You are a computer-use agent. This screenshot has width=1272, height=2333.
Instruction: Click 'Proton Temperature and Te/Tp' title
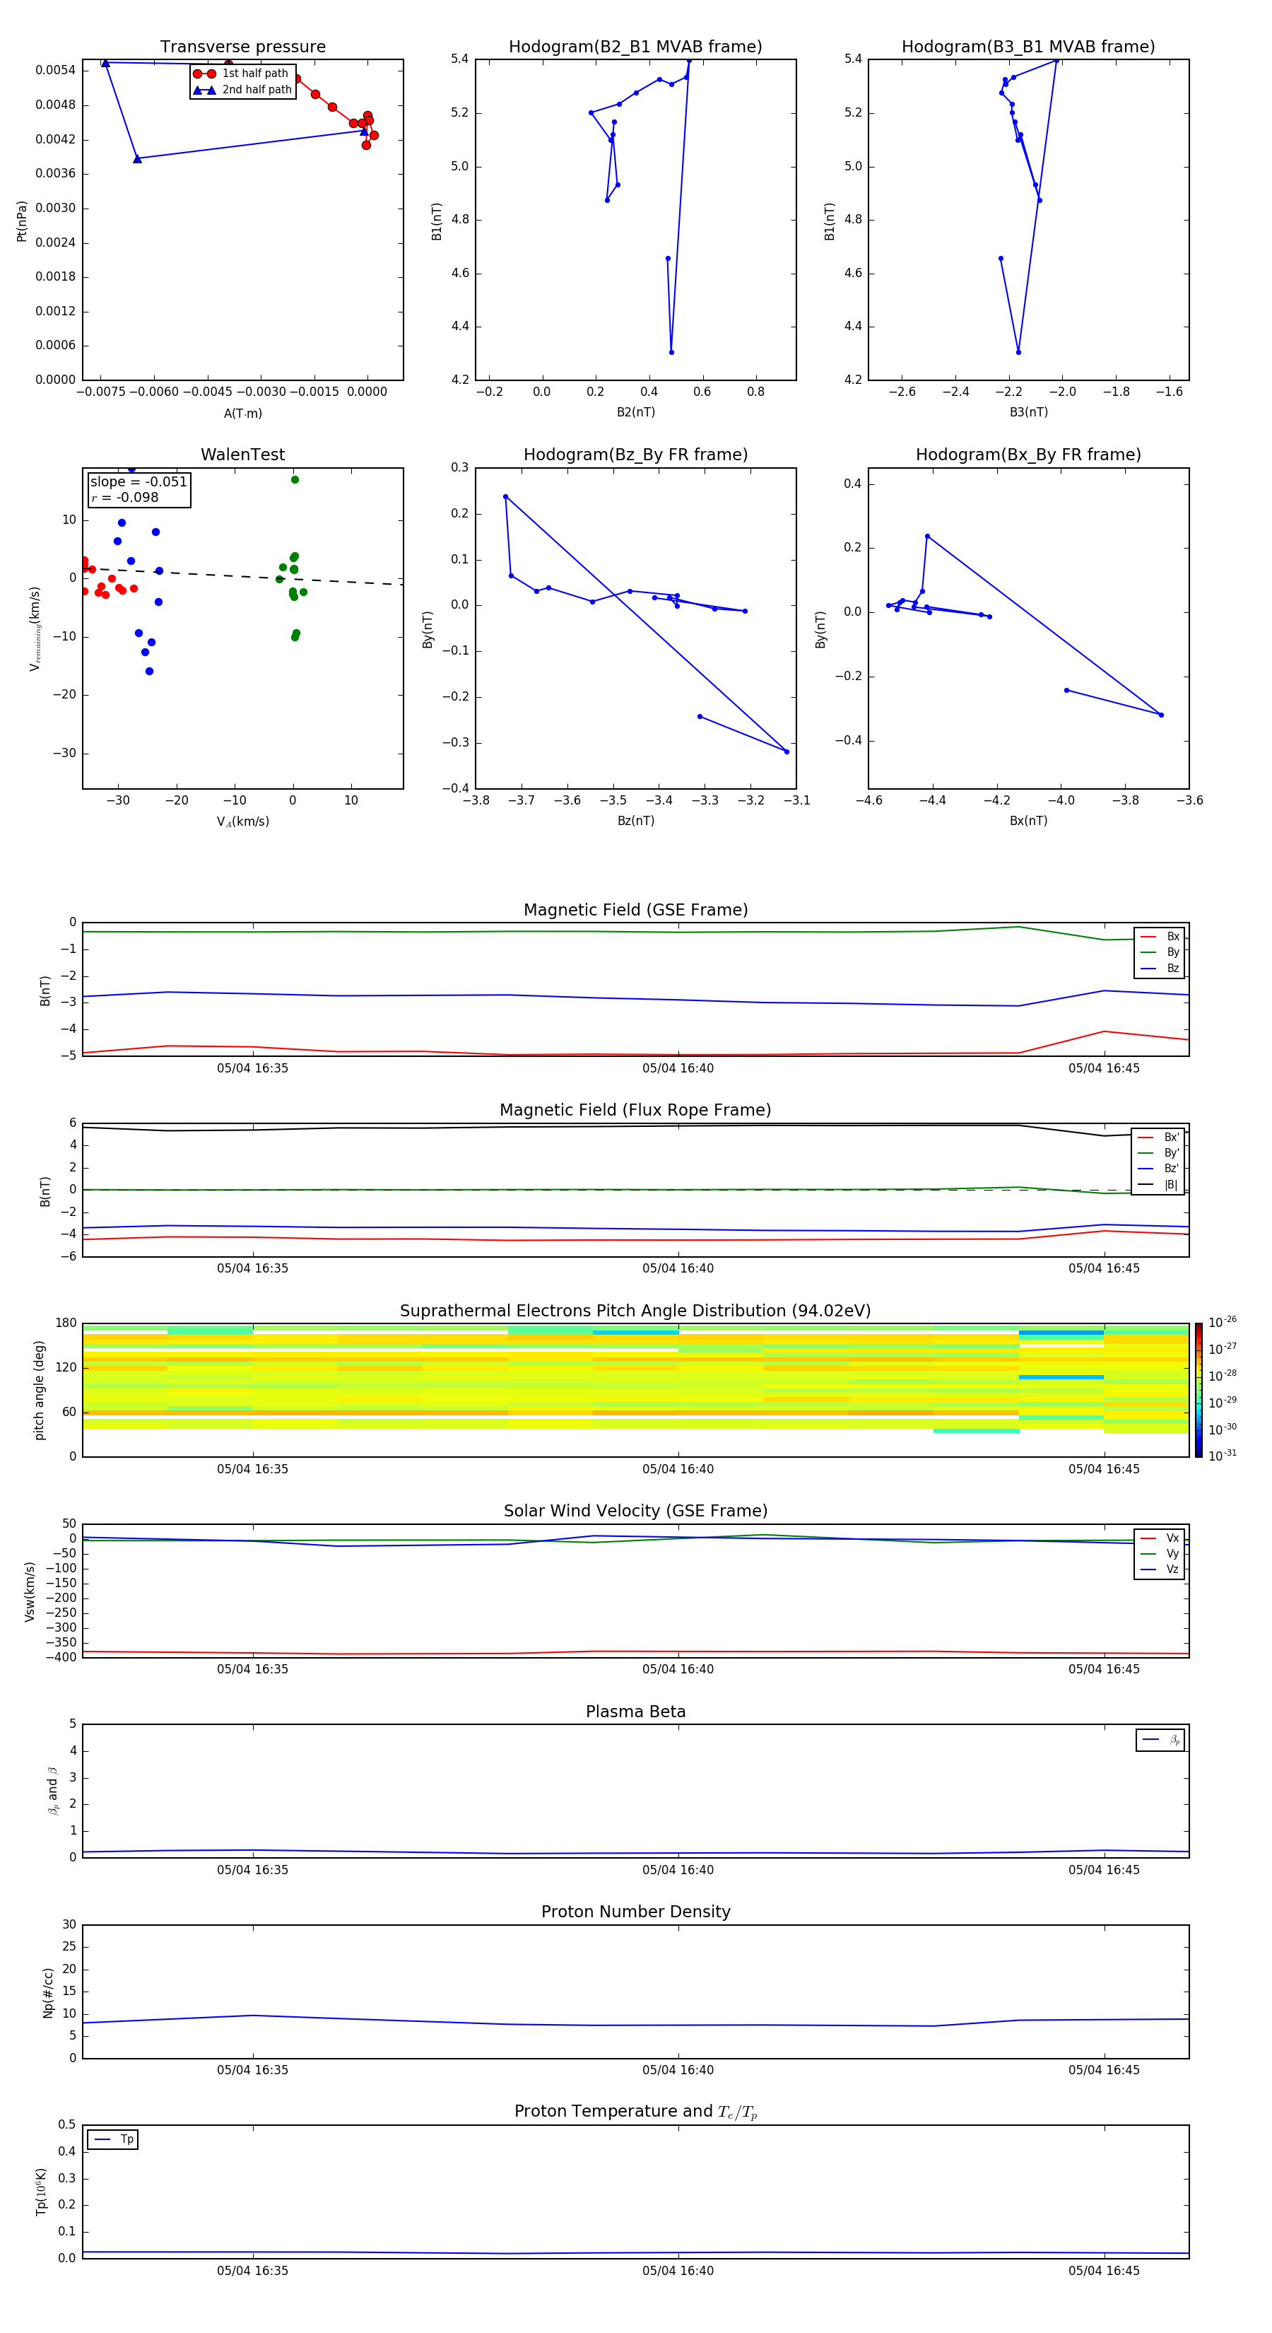pos(635,2112)
